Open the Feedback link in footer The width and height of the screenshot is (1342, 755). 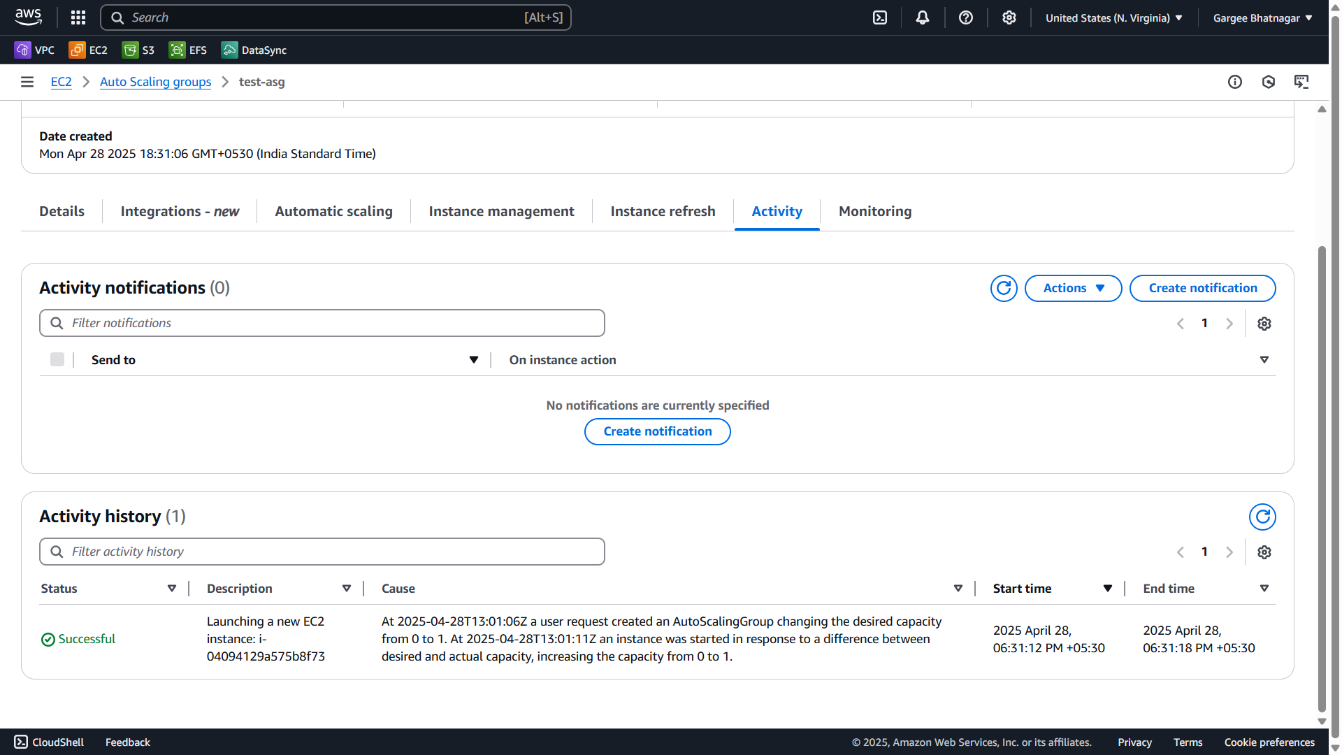tap(127, 742)
